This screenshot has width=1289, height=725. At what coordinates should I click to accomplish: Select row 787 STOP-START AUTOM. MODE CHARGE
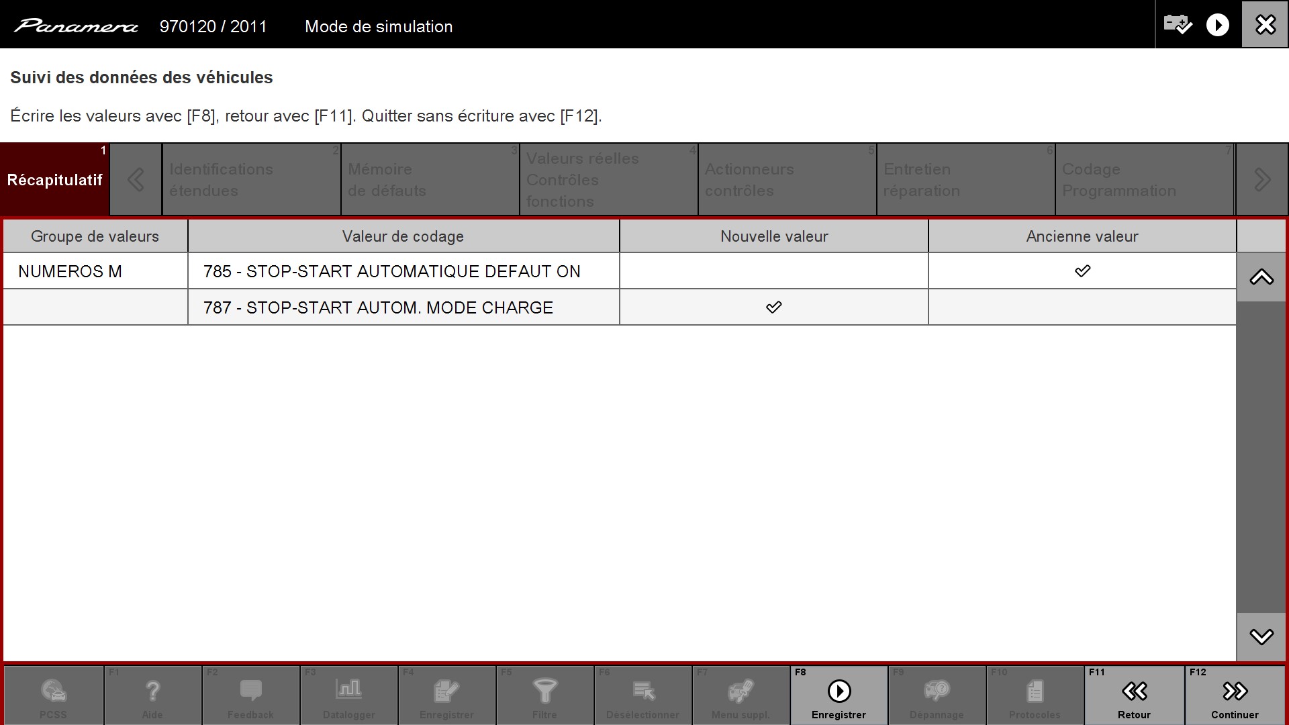[x=403, y=307]
